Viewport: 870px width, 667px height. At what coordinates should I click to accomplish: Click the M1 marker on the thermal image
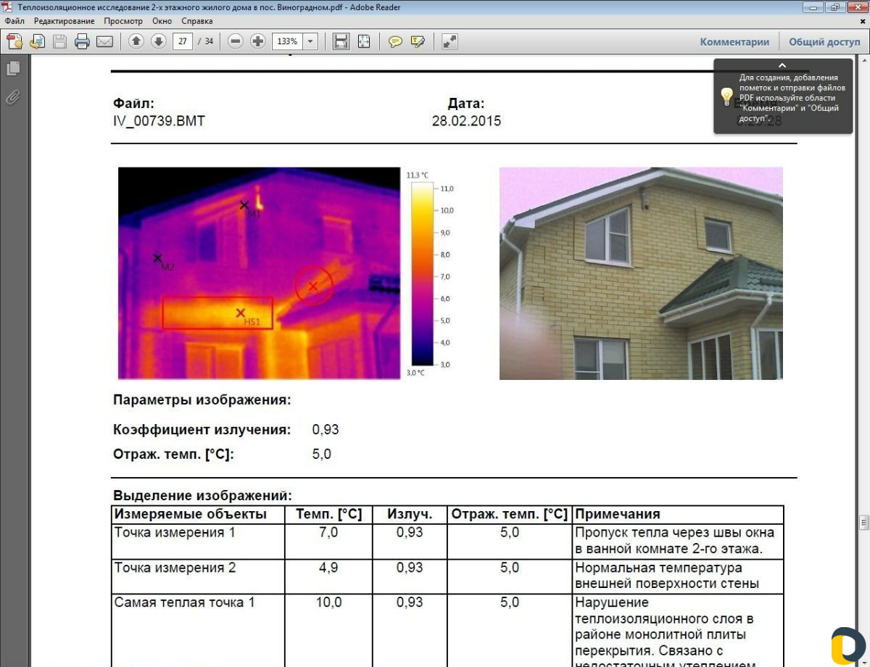[245, 206]
